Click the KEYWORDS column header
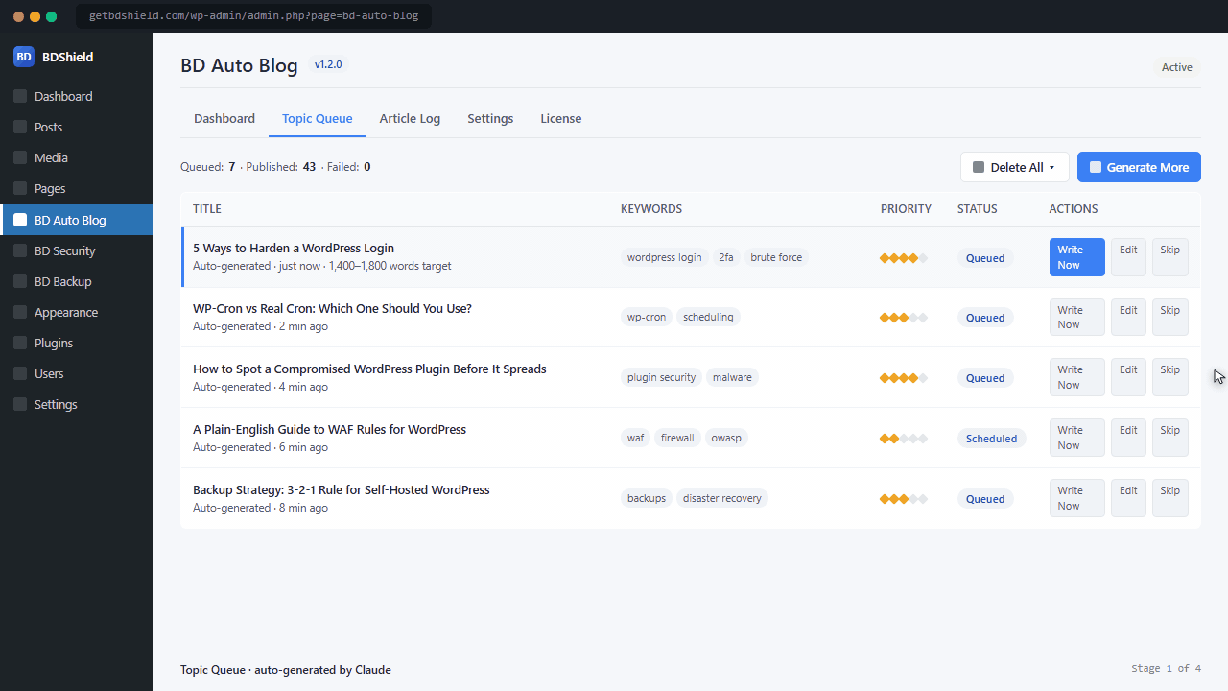Screen dimensions: 1228x691 click(x=651, y=209)
